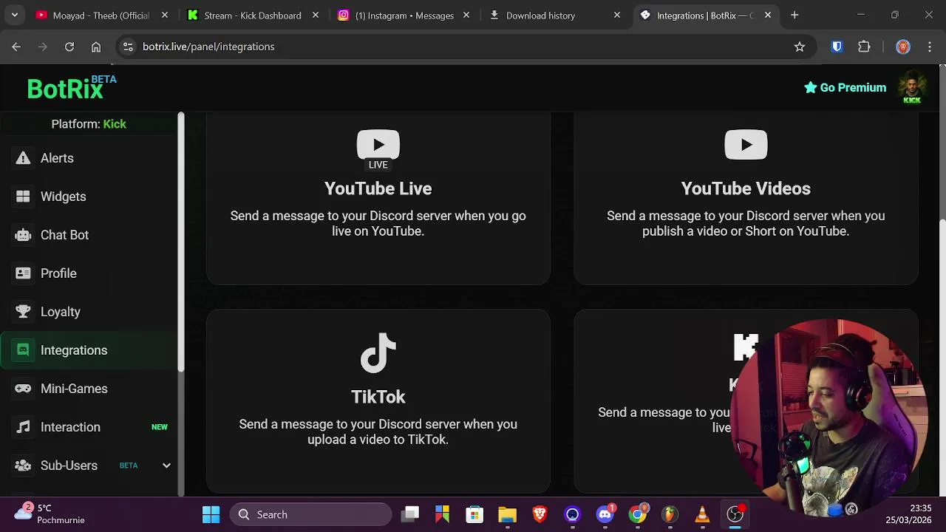946x532 pixels.
Task: Click the YouTube Videos play icon
Action: point(746,145)
